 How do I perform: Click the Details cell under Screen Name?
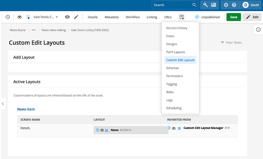click(25, 128)
